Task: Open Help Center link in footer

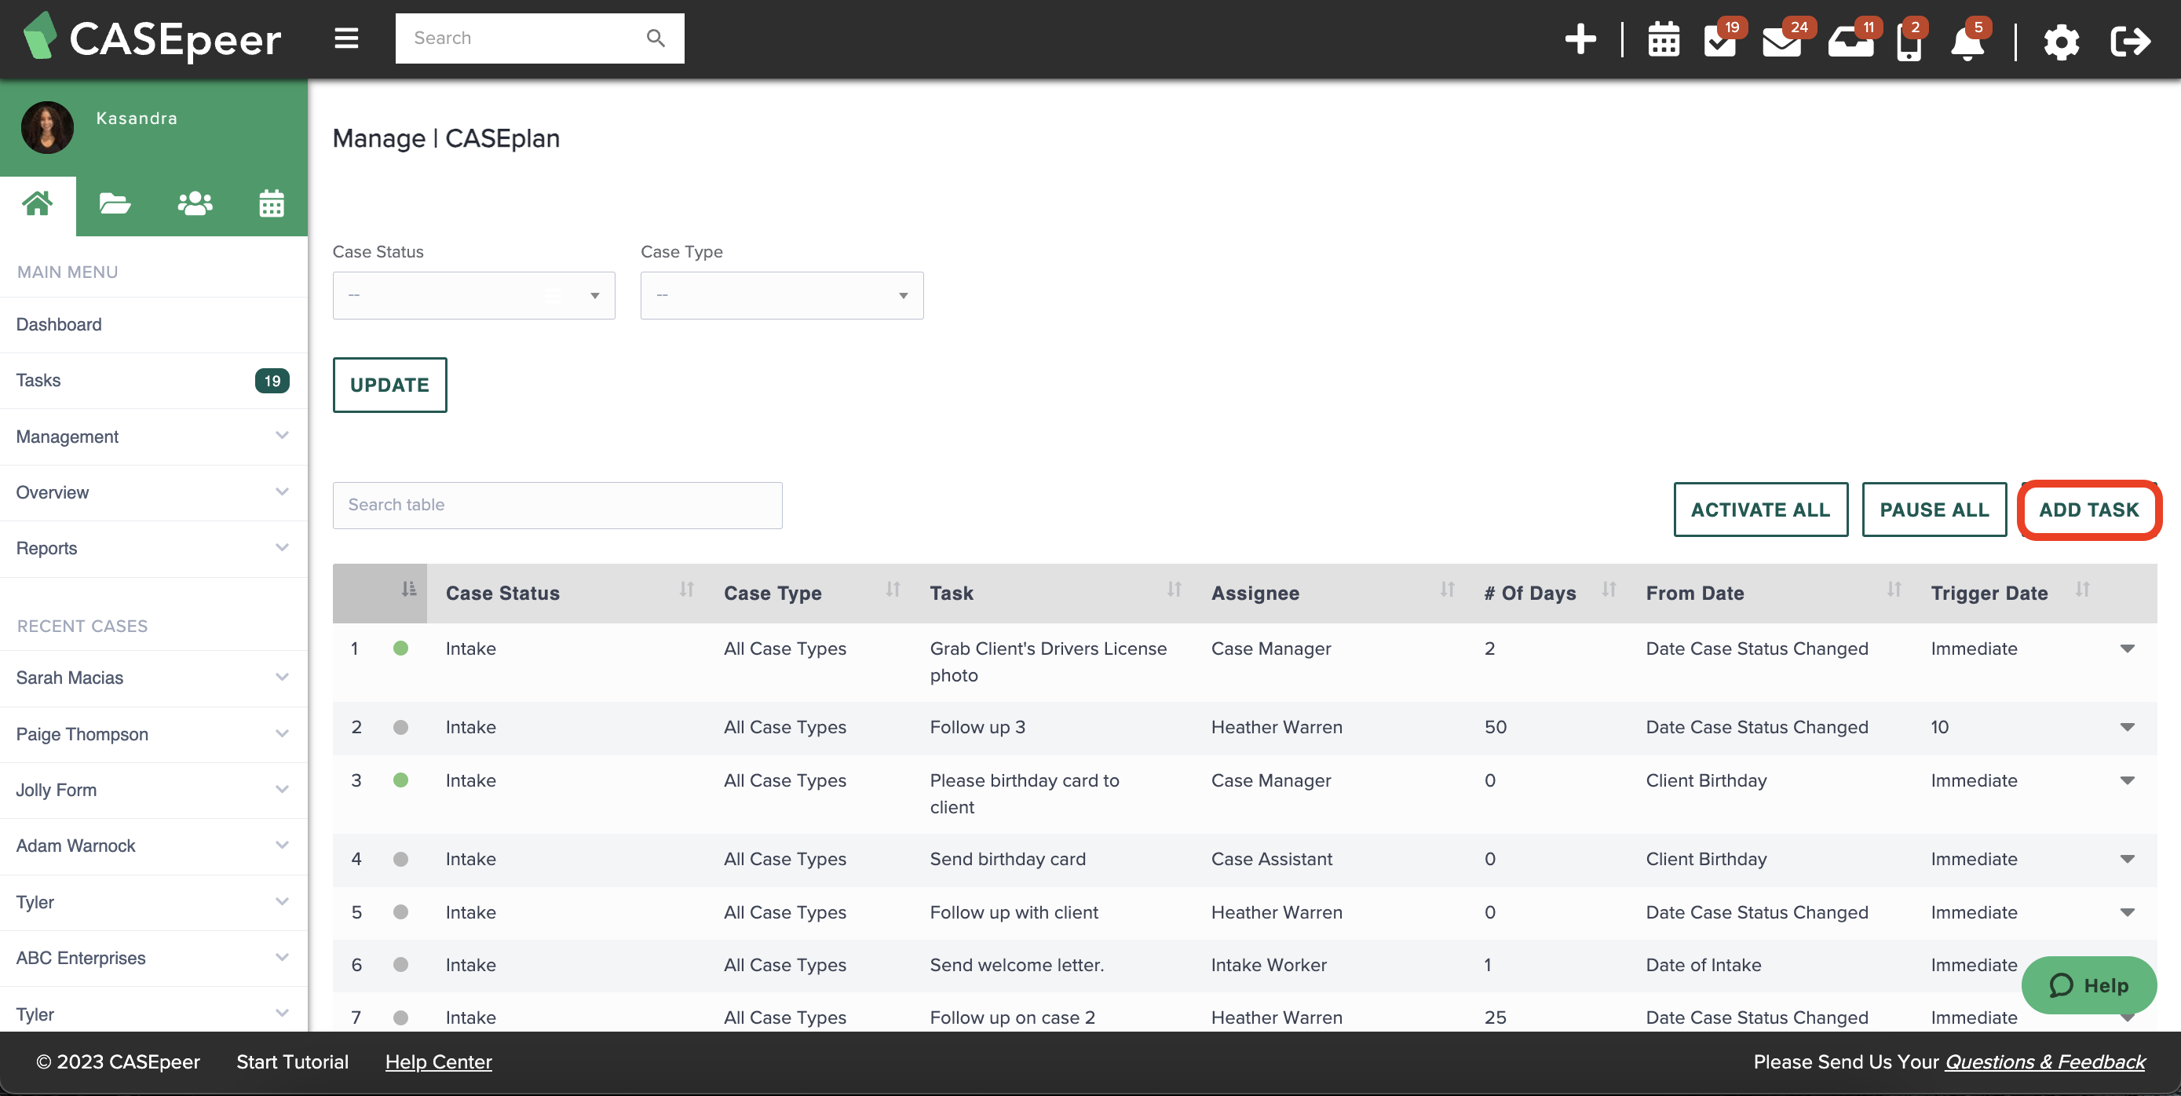Action: (x=438, y=1061)
